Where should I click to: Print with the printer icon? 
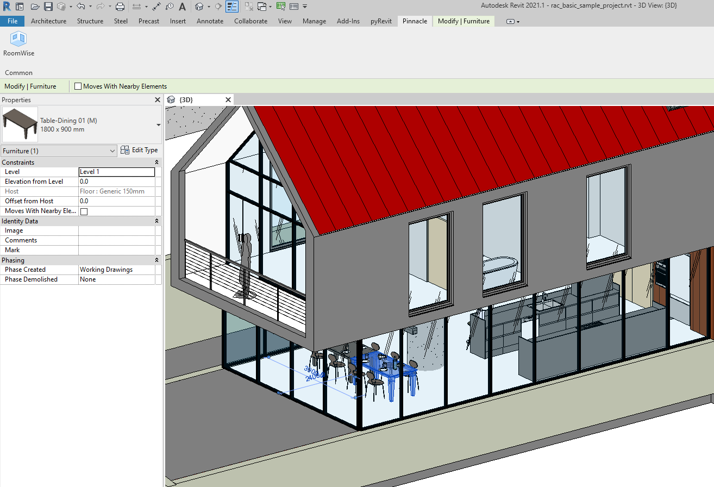[121, 7]
